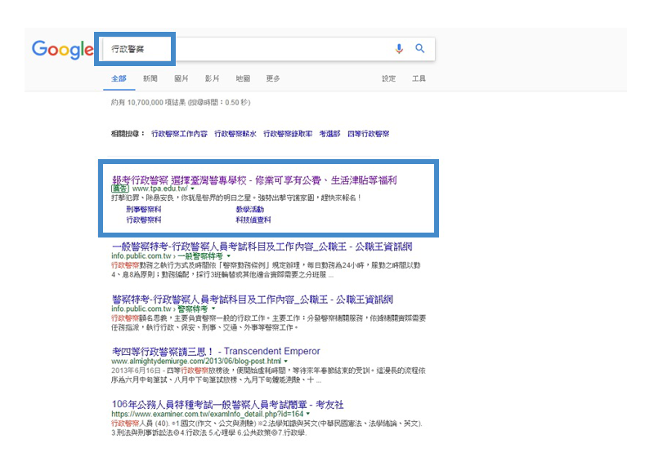Click the Google logo

pos(63,50)
